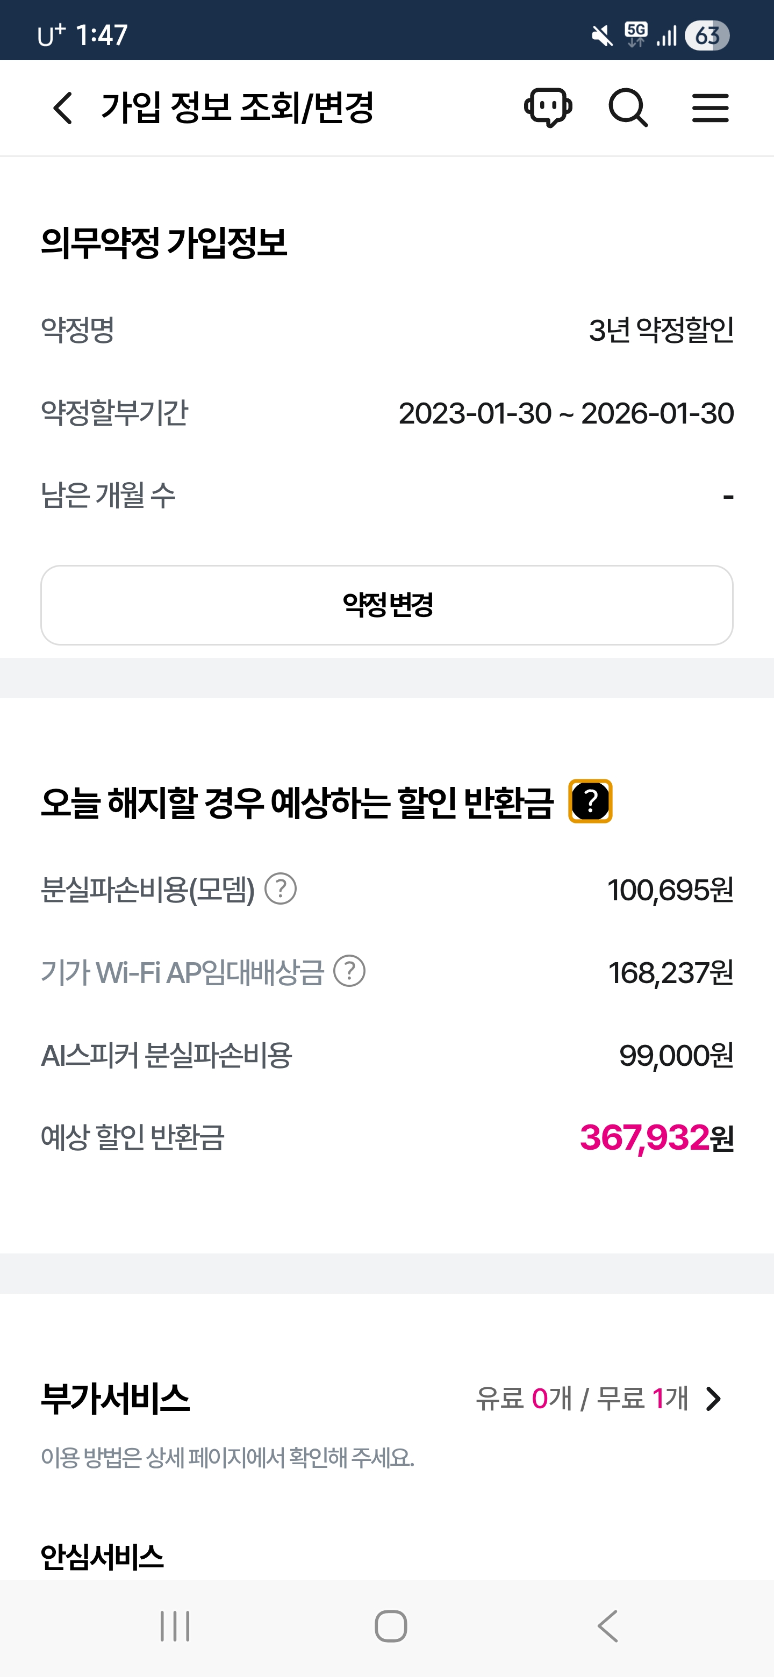
Task: Open 유료 0개 / 무료 1개 link
Action: 582,1399
